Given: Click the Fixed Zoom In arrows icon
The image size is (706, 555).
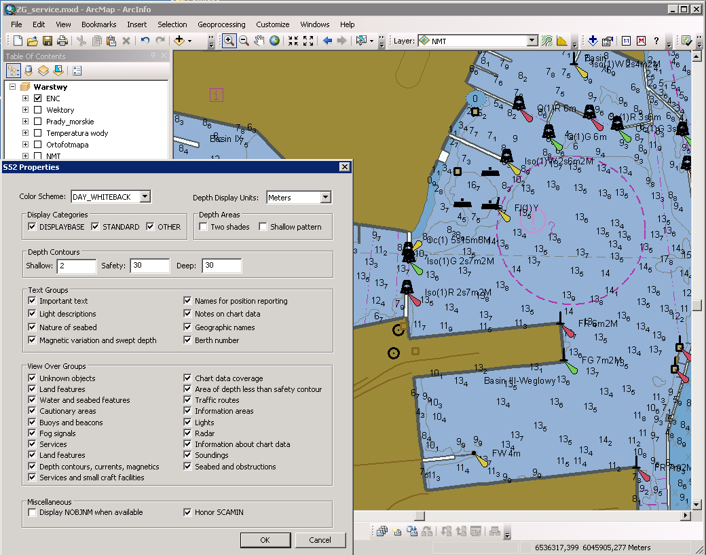Looking at the screenshot, I should click(x=293, y=41).
